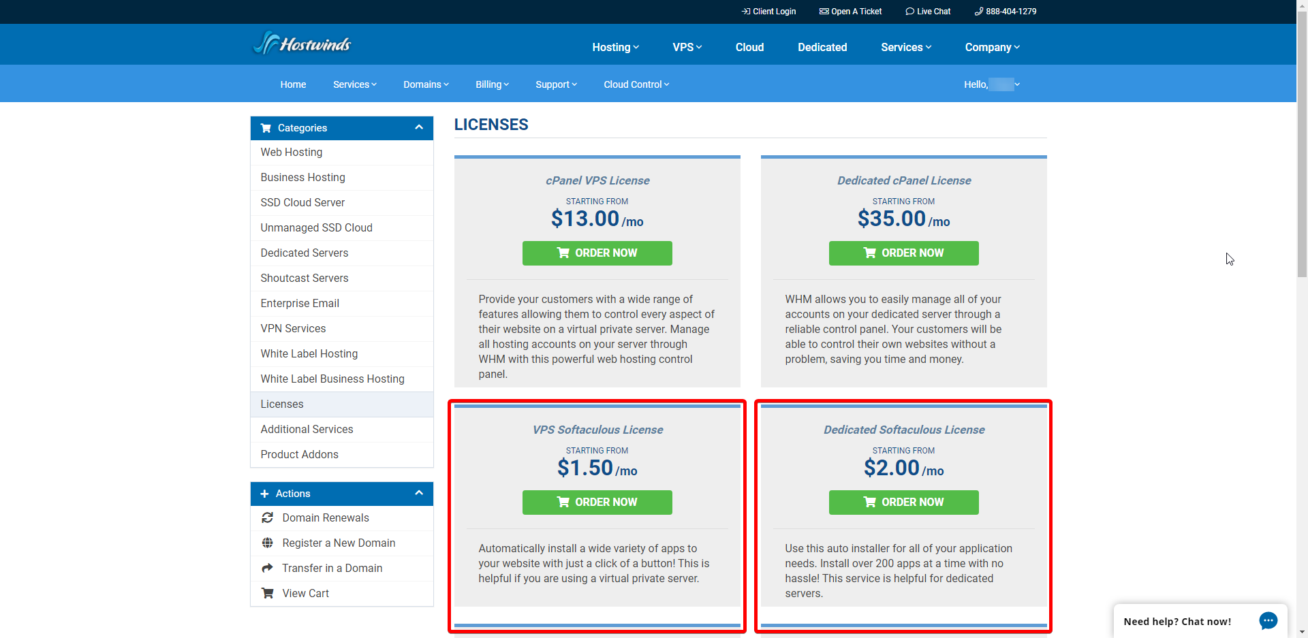
Task: Order the cPanel VPS License
Action: [597, 253]
